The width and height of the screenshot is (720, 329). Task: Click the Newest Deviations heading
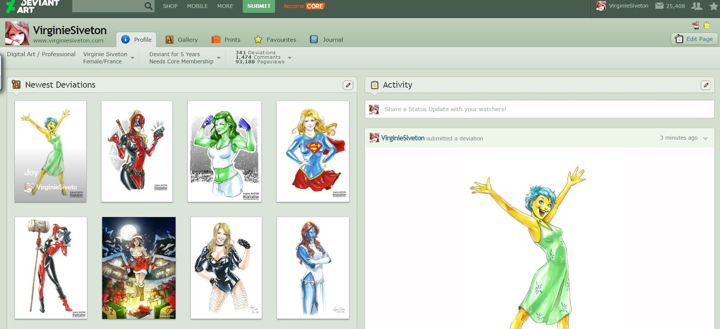60,85
